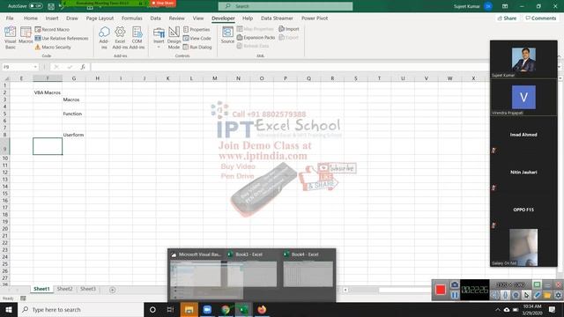Switch to the Formulas tab

click(131, 18)
